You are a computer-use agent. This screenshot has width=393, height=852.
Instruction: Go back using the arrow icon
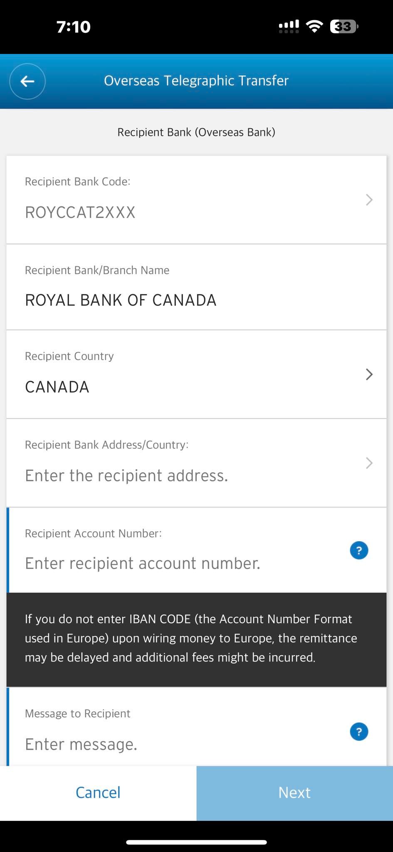point(27,81)
